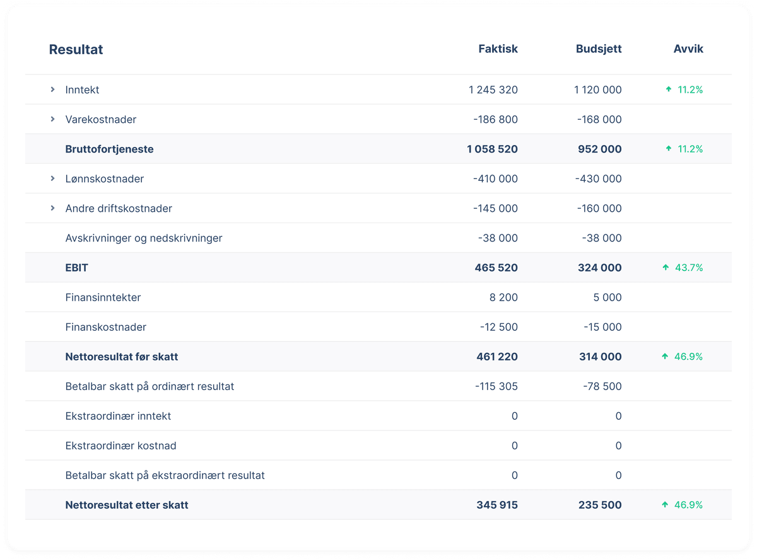Click the up arrow in Bruttofortjeneste Avvik
Viewport: 757px width, 559px height.
pyautogui.click(x=669, y=149)
